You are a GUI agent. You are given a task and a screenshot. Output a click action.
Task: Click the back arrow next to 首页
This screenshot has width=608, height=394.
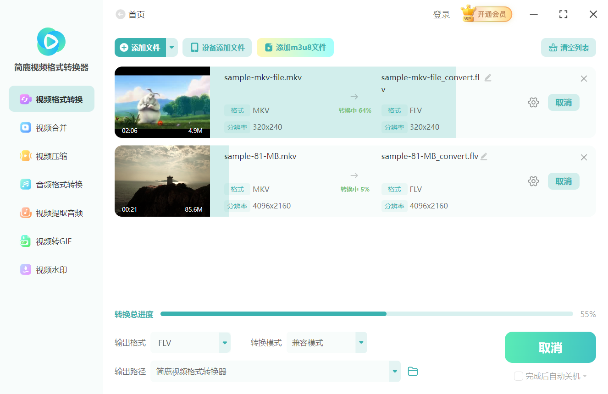[x=121, y=15]
